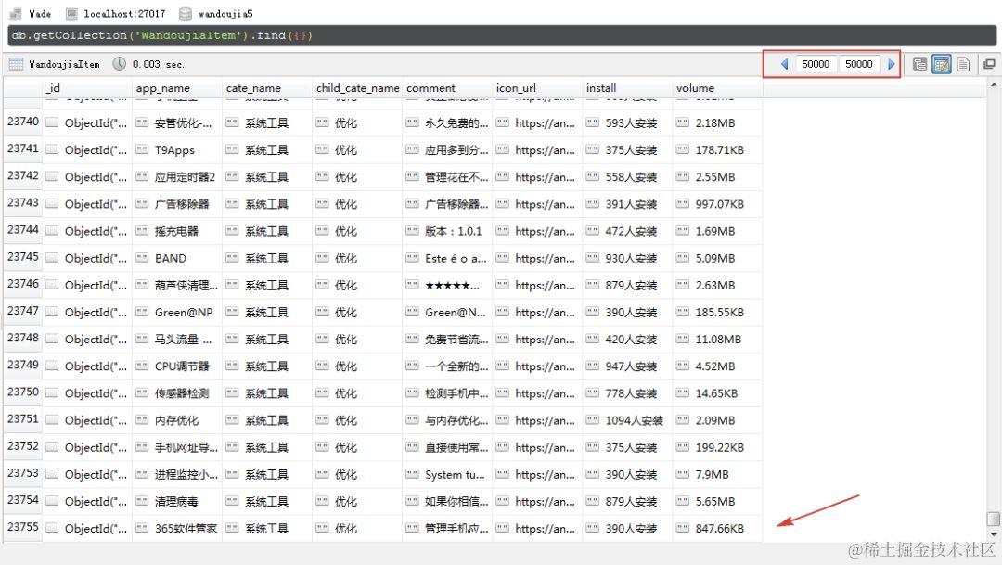Select row number 23752
The image size is (1002, 565).
pyautogui.click(x=23, y=446)
